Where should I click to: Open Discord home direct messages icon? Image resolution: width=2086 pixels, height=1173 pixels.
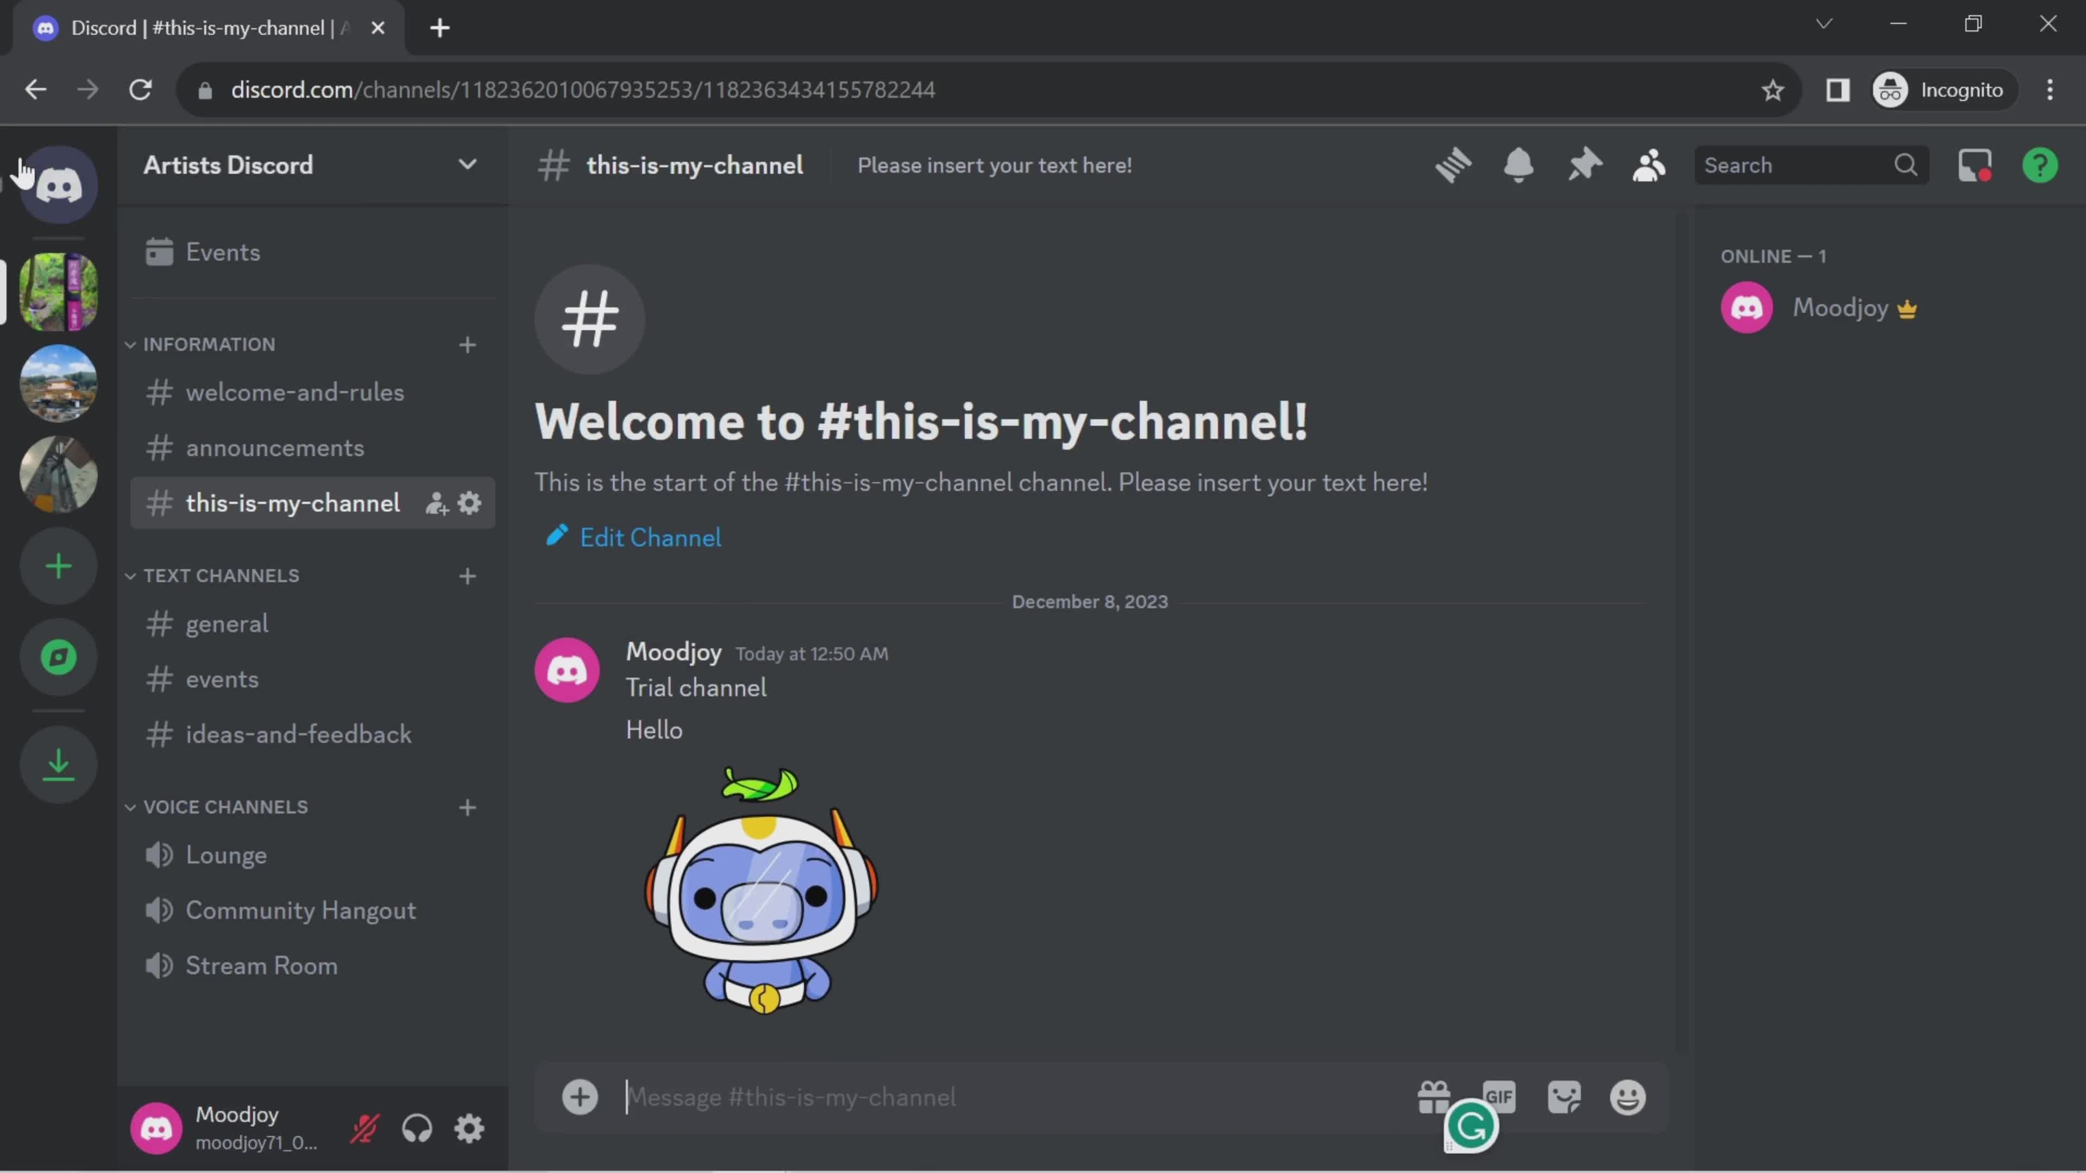[x=58, y=185]
